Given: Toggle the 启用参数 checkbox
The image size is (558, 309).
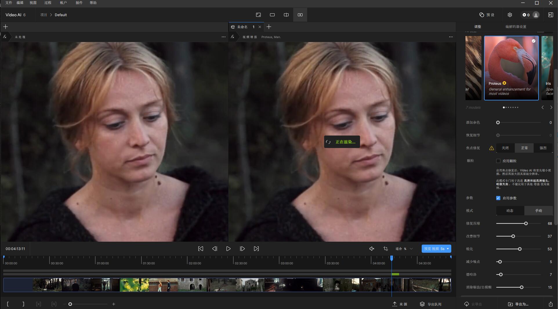Looking at the screenshot, I should pyautogui.click(x=498, y=198).
